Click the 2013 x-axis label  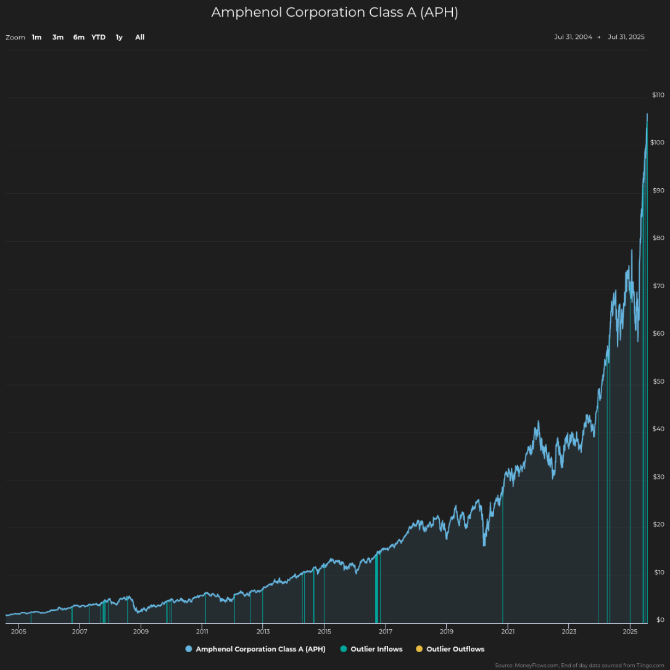[x=263, y=631]
